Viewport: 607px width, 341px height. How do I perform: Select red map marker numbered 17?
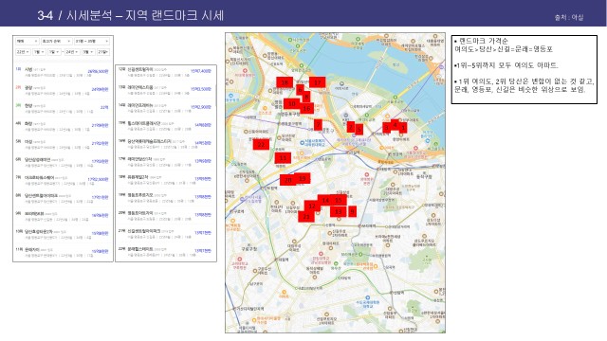317,82
